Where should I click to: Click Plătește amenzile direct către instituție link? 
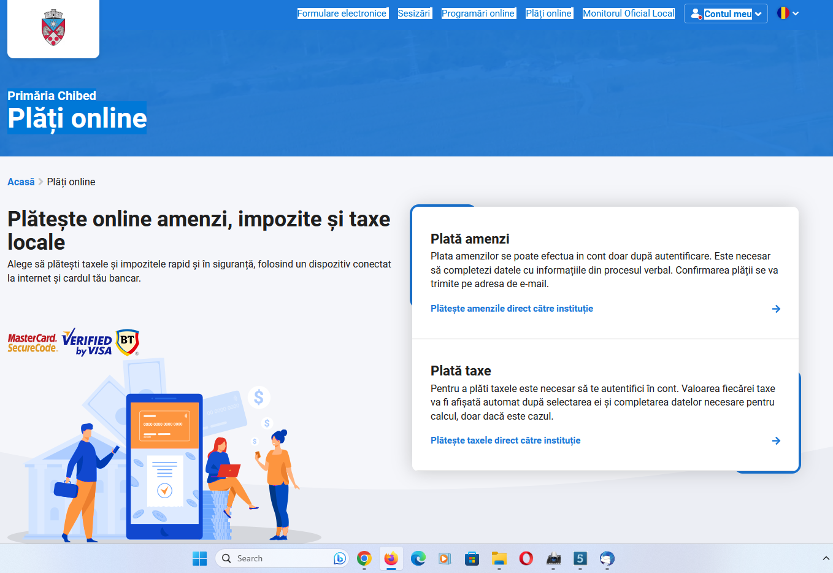(512, 309)
